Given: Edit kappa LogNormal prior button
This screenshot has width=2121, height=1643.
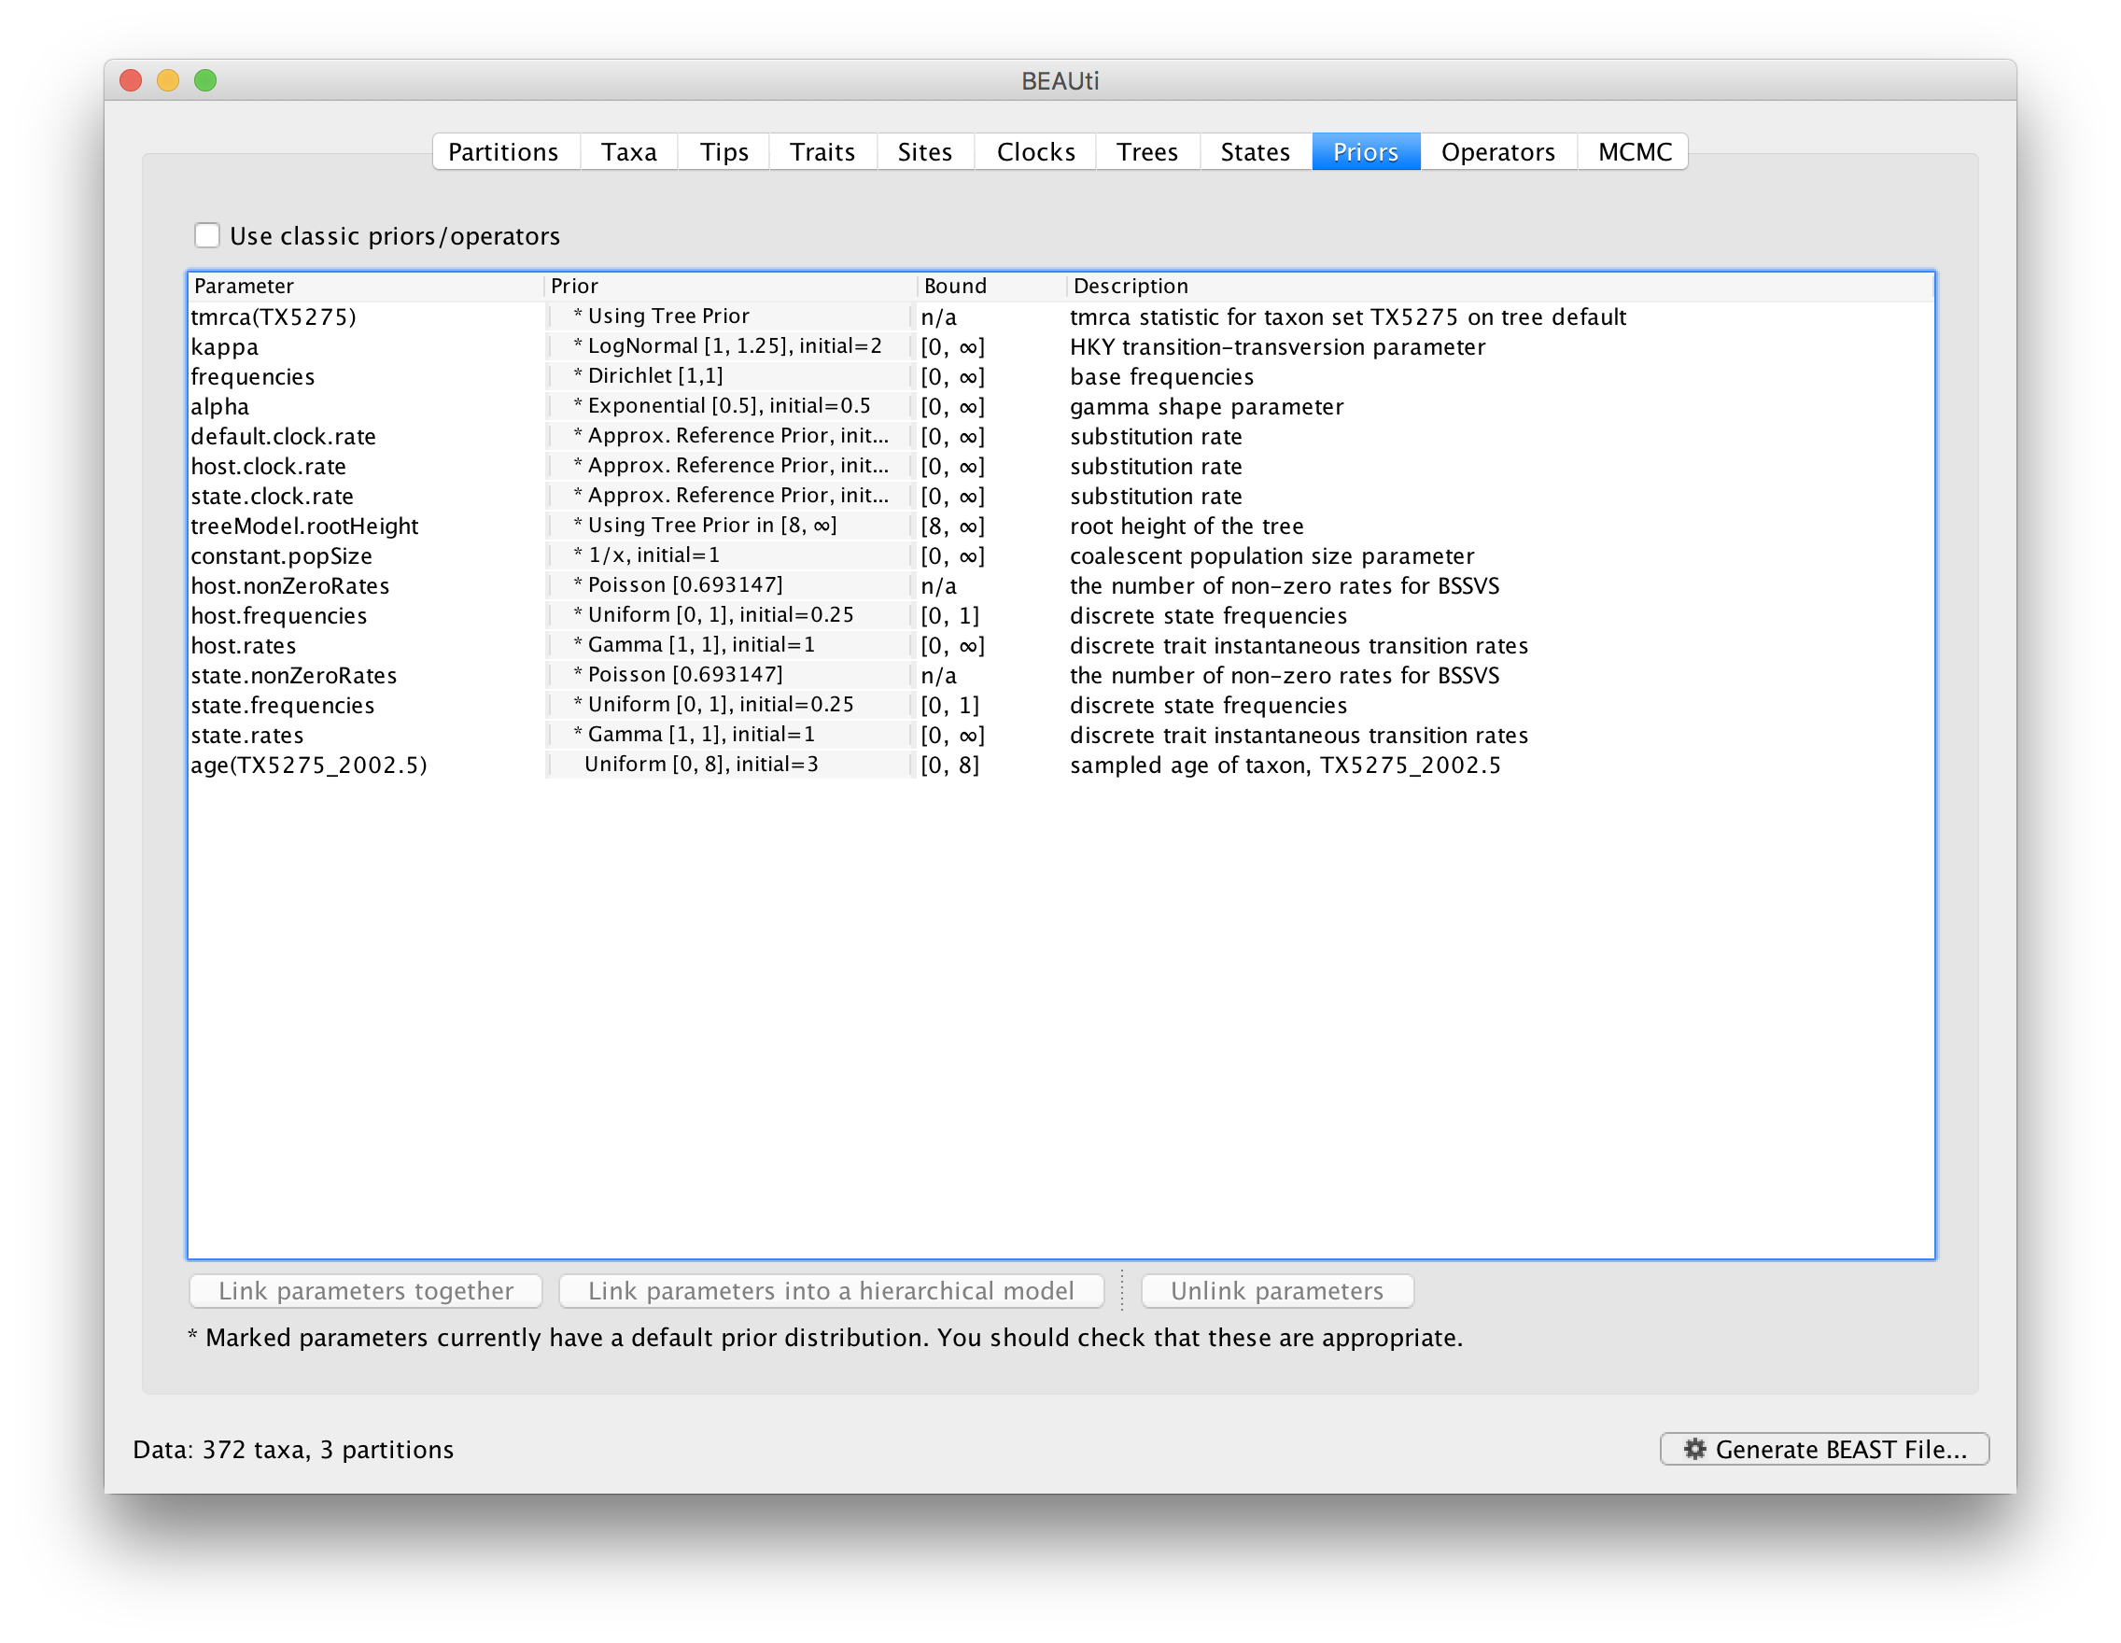Looking at the screenshot, I should pos(730,345).
